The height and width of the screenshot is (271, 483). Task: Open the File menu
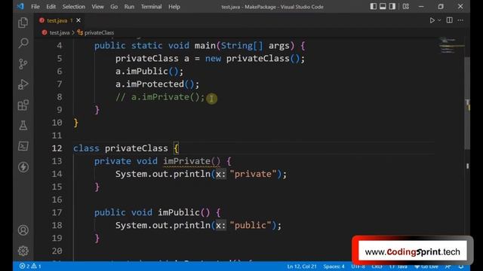35,7
